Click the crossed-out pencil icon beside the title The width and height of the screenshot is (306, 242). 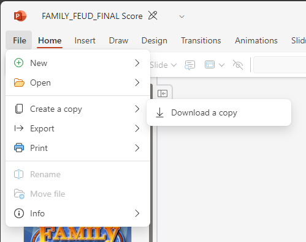coord(153,16)
